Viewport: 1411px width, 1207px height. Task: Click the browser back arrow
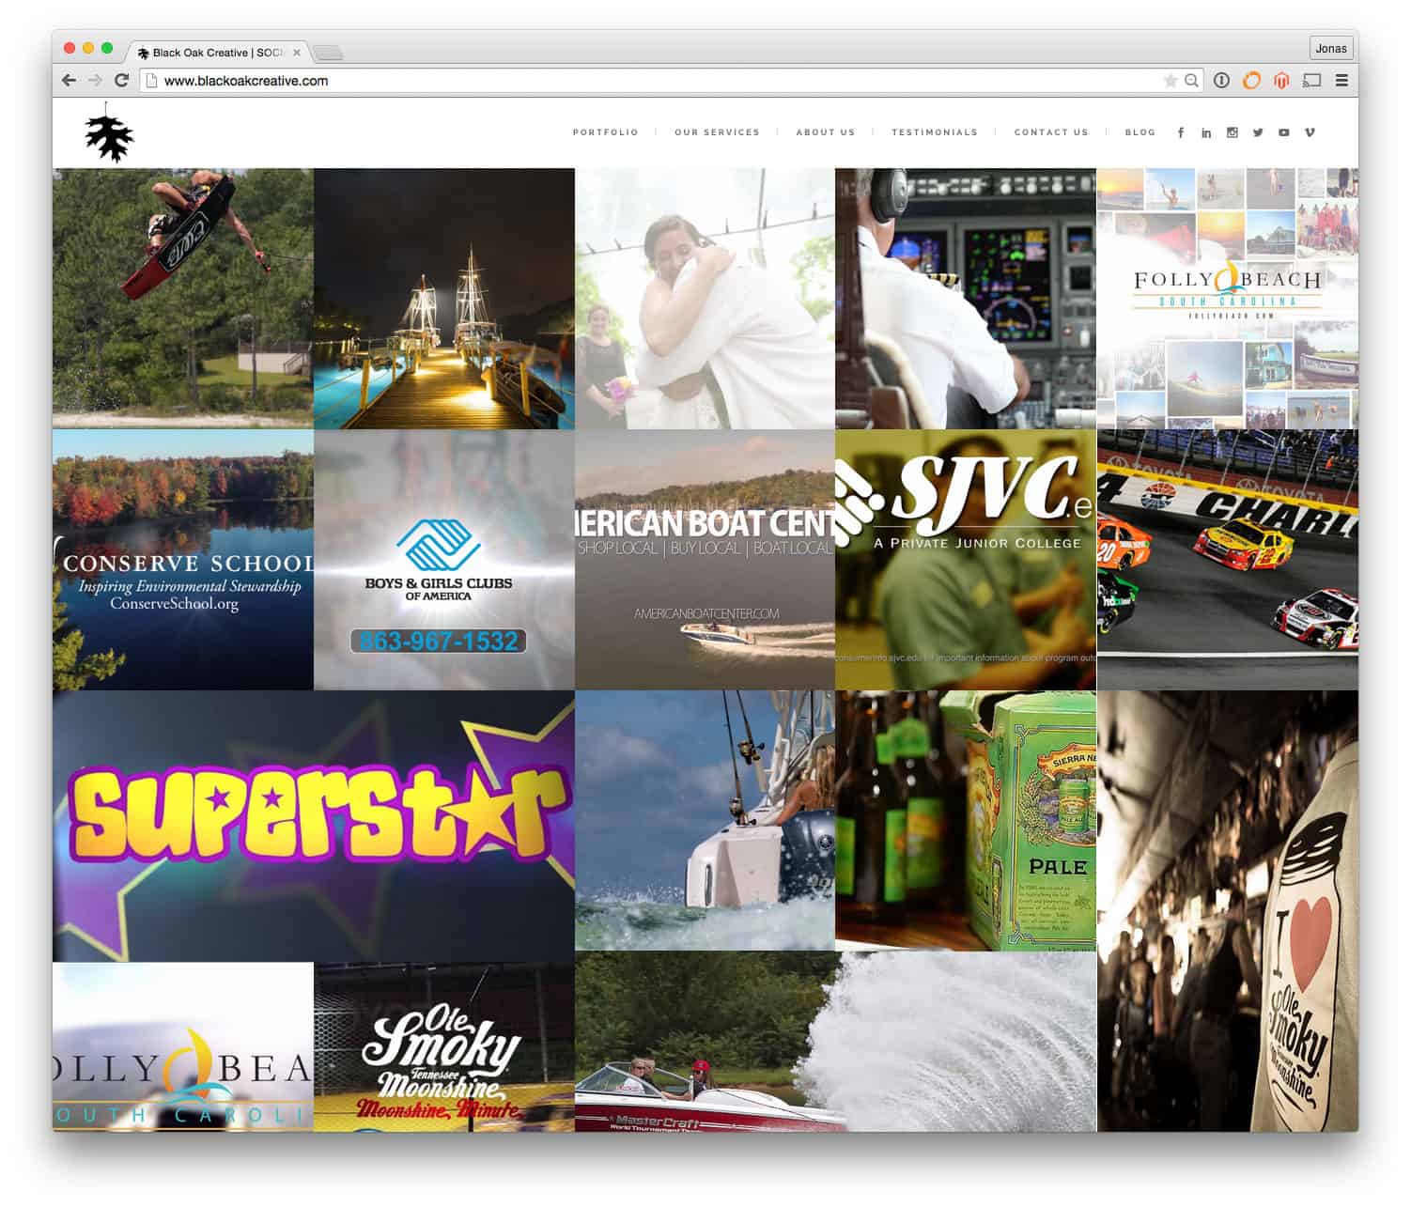[x=69, y=81]
